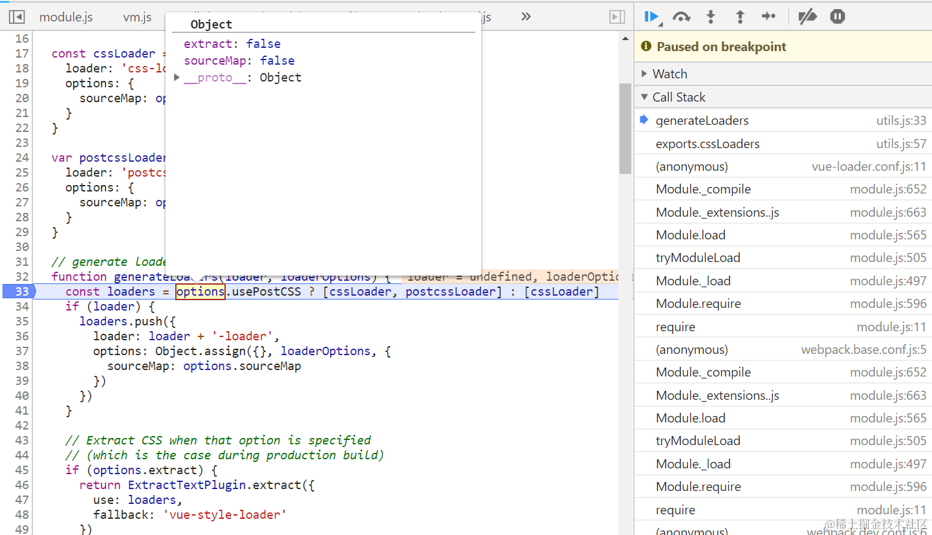Image resolution: width=932 pixels, height=535 pixels.
Task: Switch to the vm.js tab
Action: click(137, 17)
